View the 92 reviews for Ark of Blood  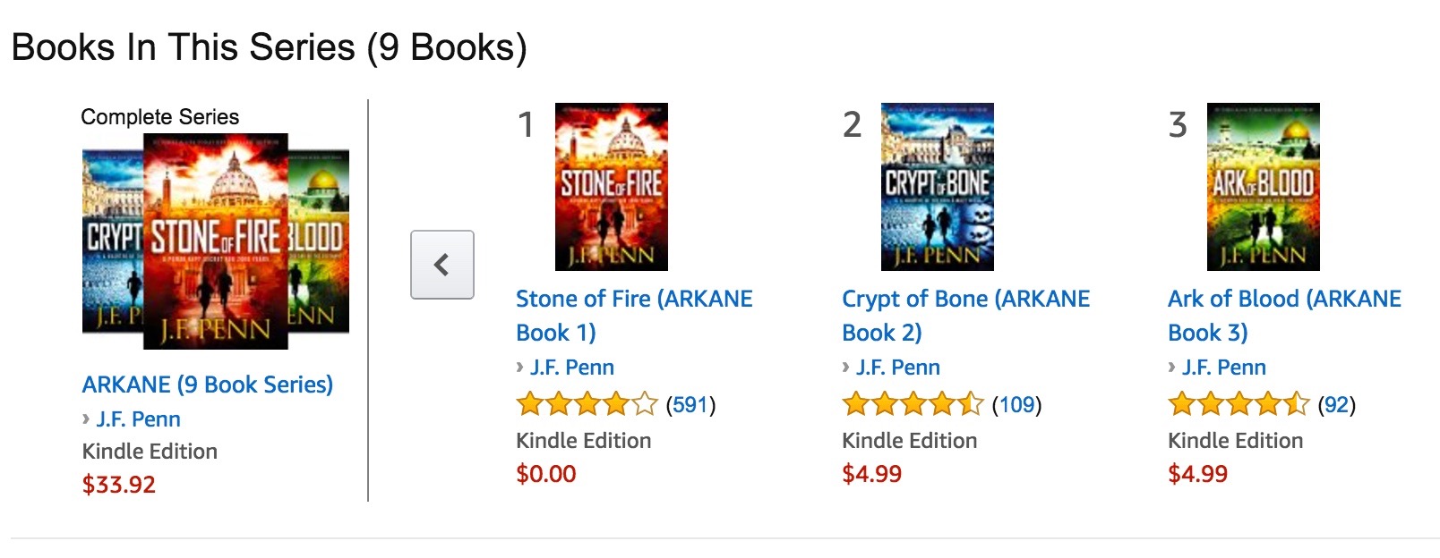1336,405
